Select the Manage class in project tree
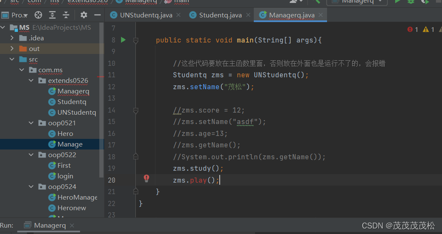The image size is (442, 234). point(70,144)
